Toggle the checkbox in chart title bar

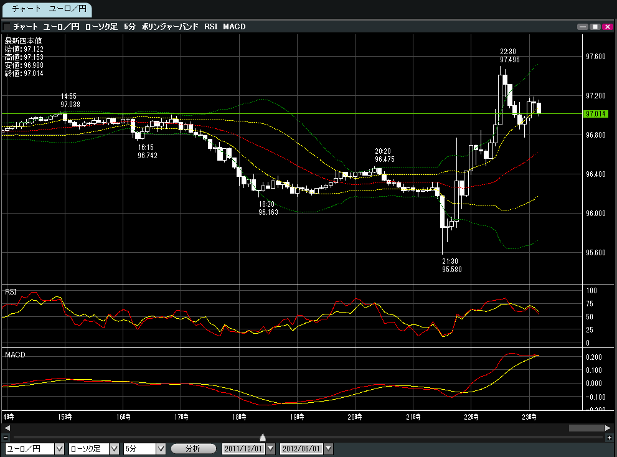click(x=7, y=27)
